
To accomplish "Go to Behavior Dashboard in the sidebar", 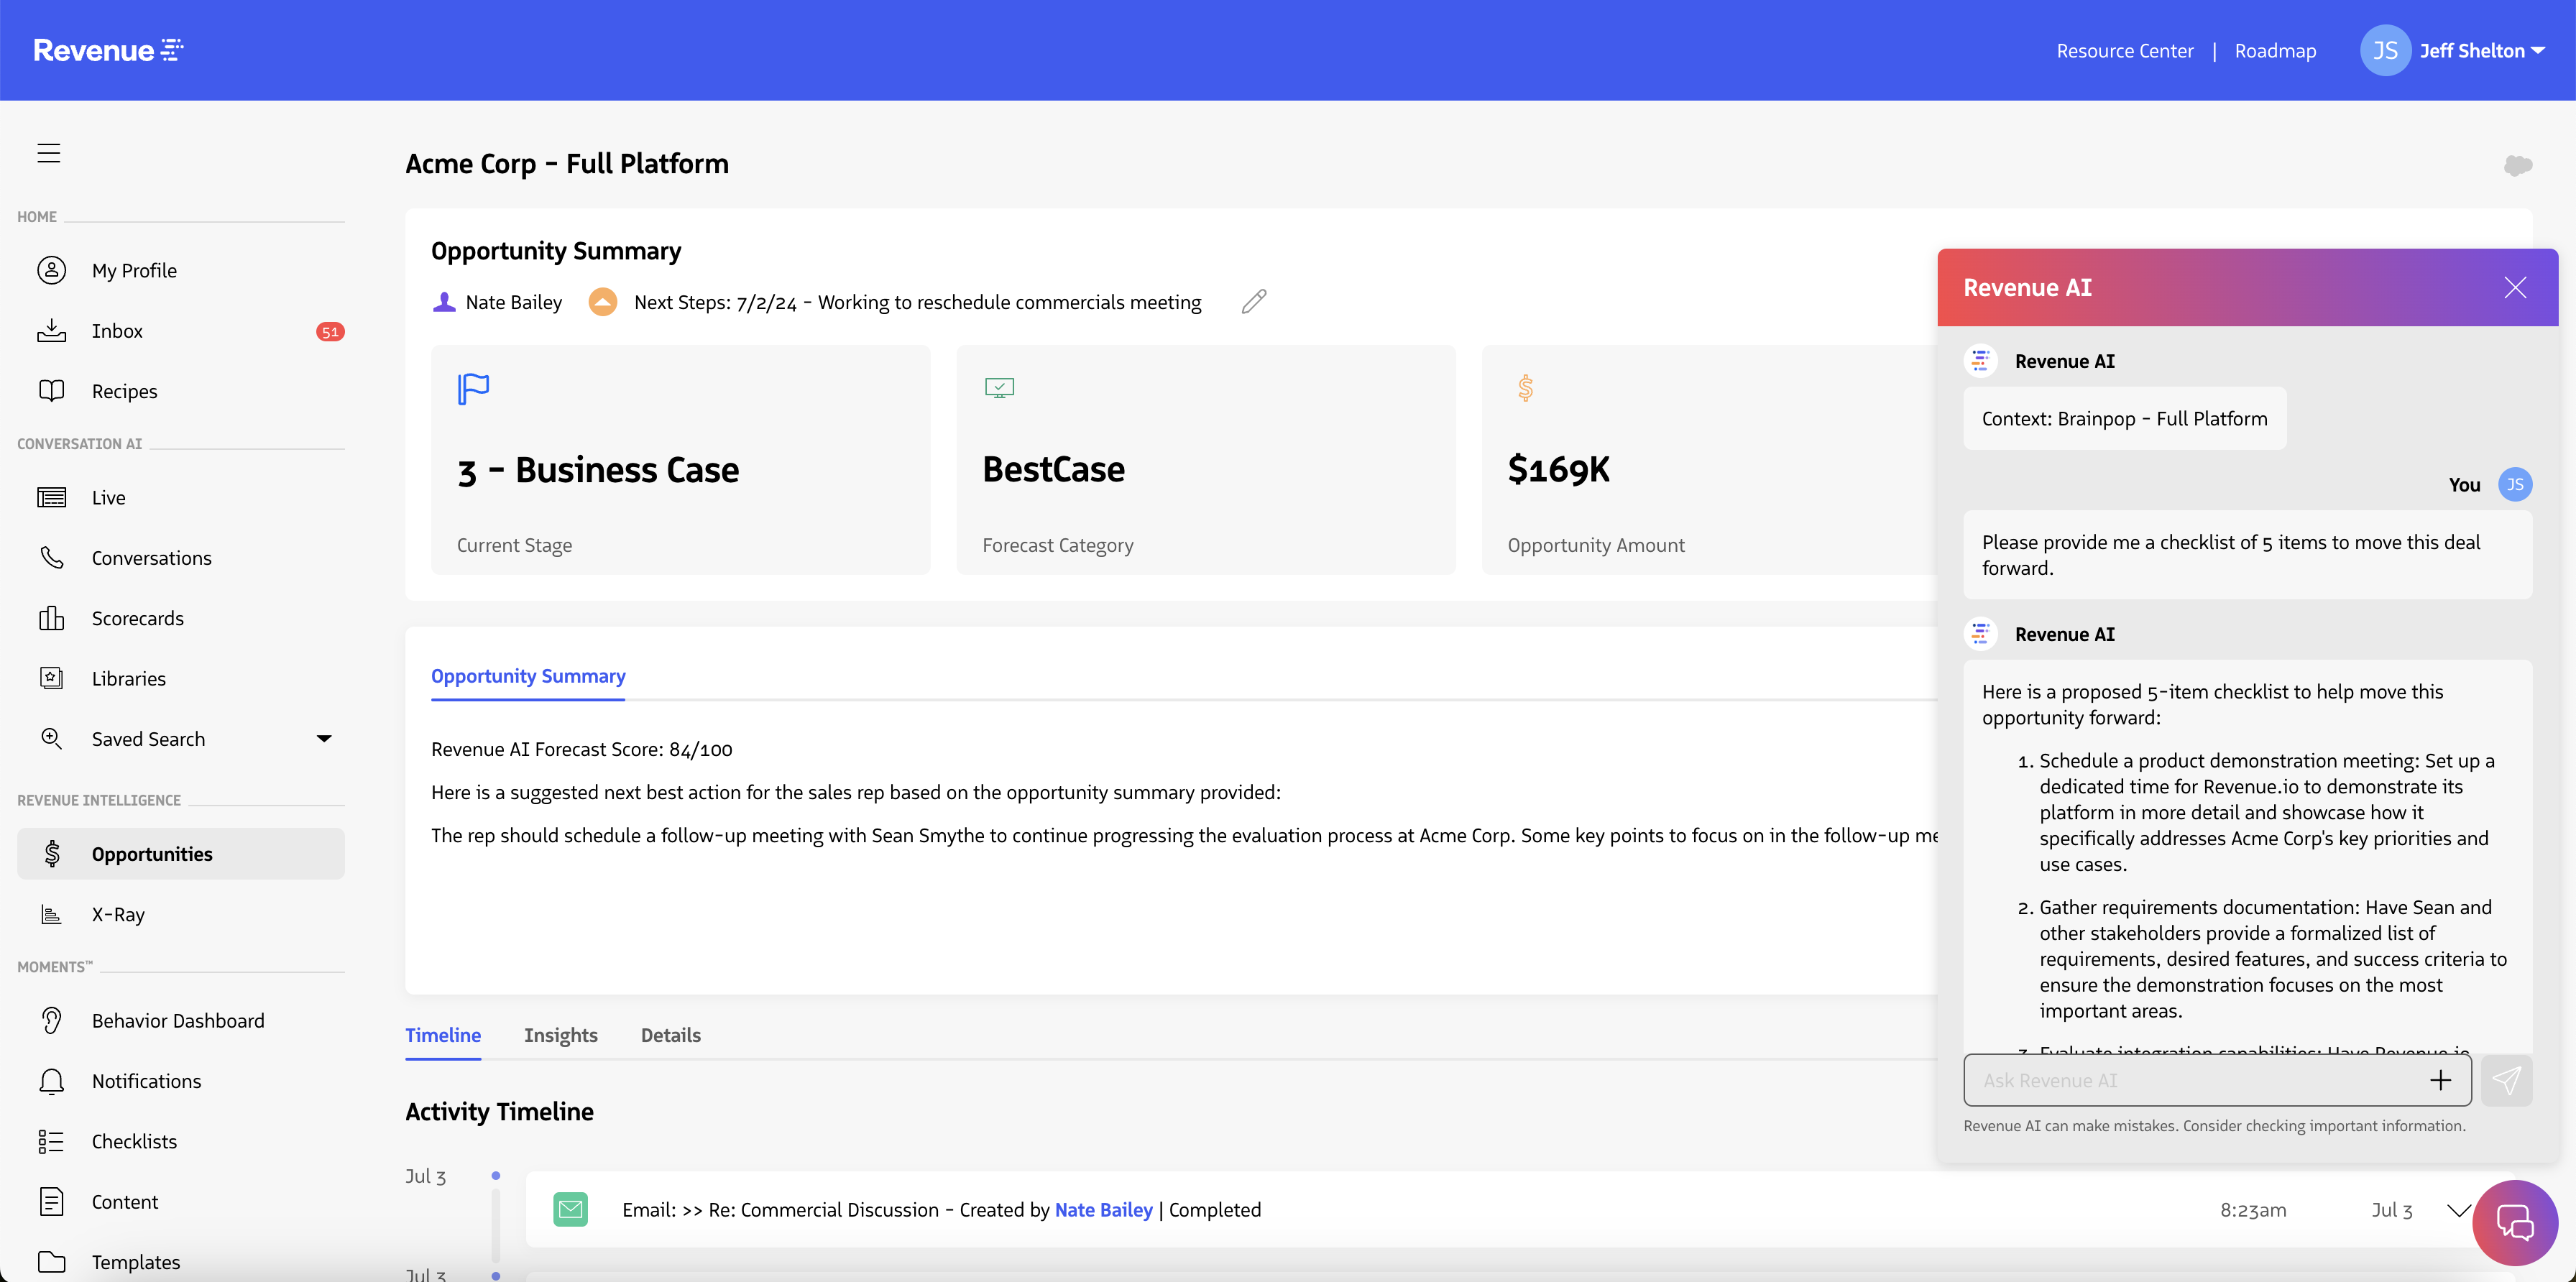I will 178,1020.
